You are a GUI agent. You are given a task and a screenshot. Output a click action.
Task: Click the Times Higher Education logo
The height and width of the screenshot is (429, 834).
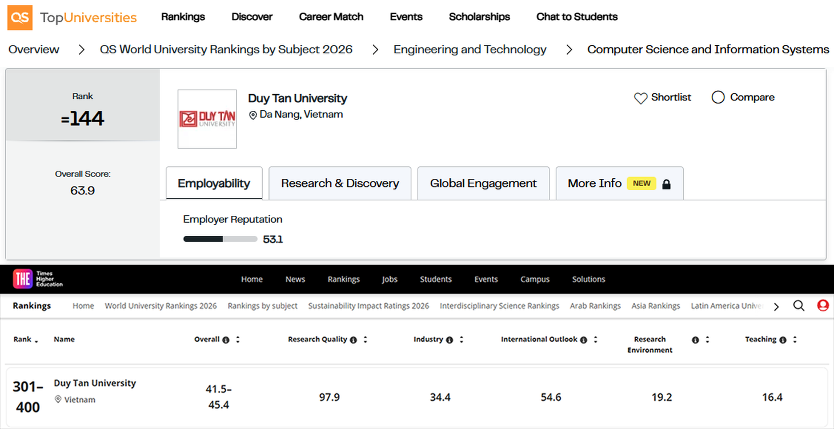click(x=38, y=279)
